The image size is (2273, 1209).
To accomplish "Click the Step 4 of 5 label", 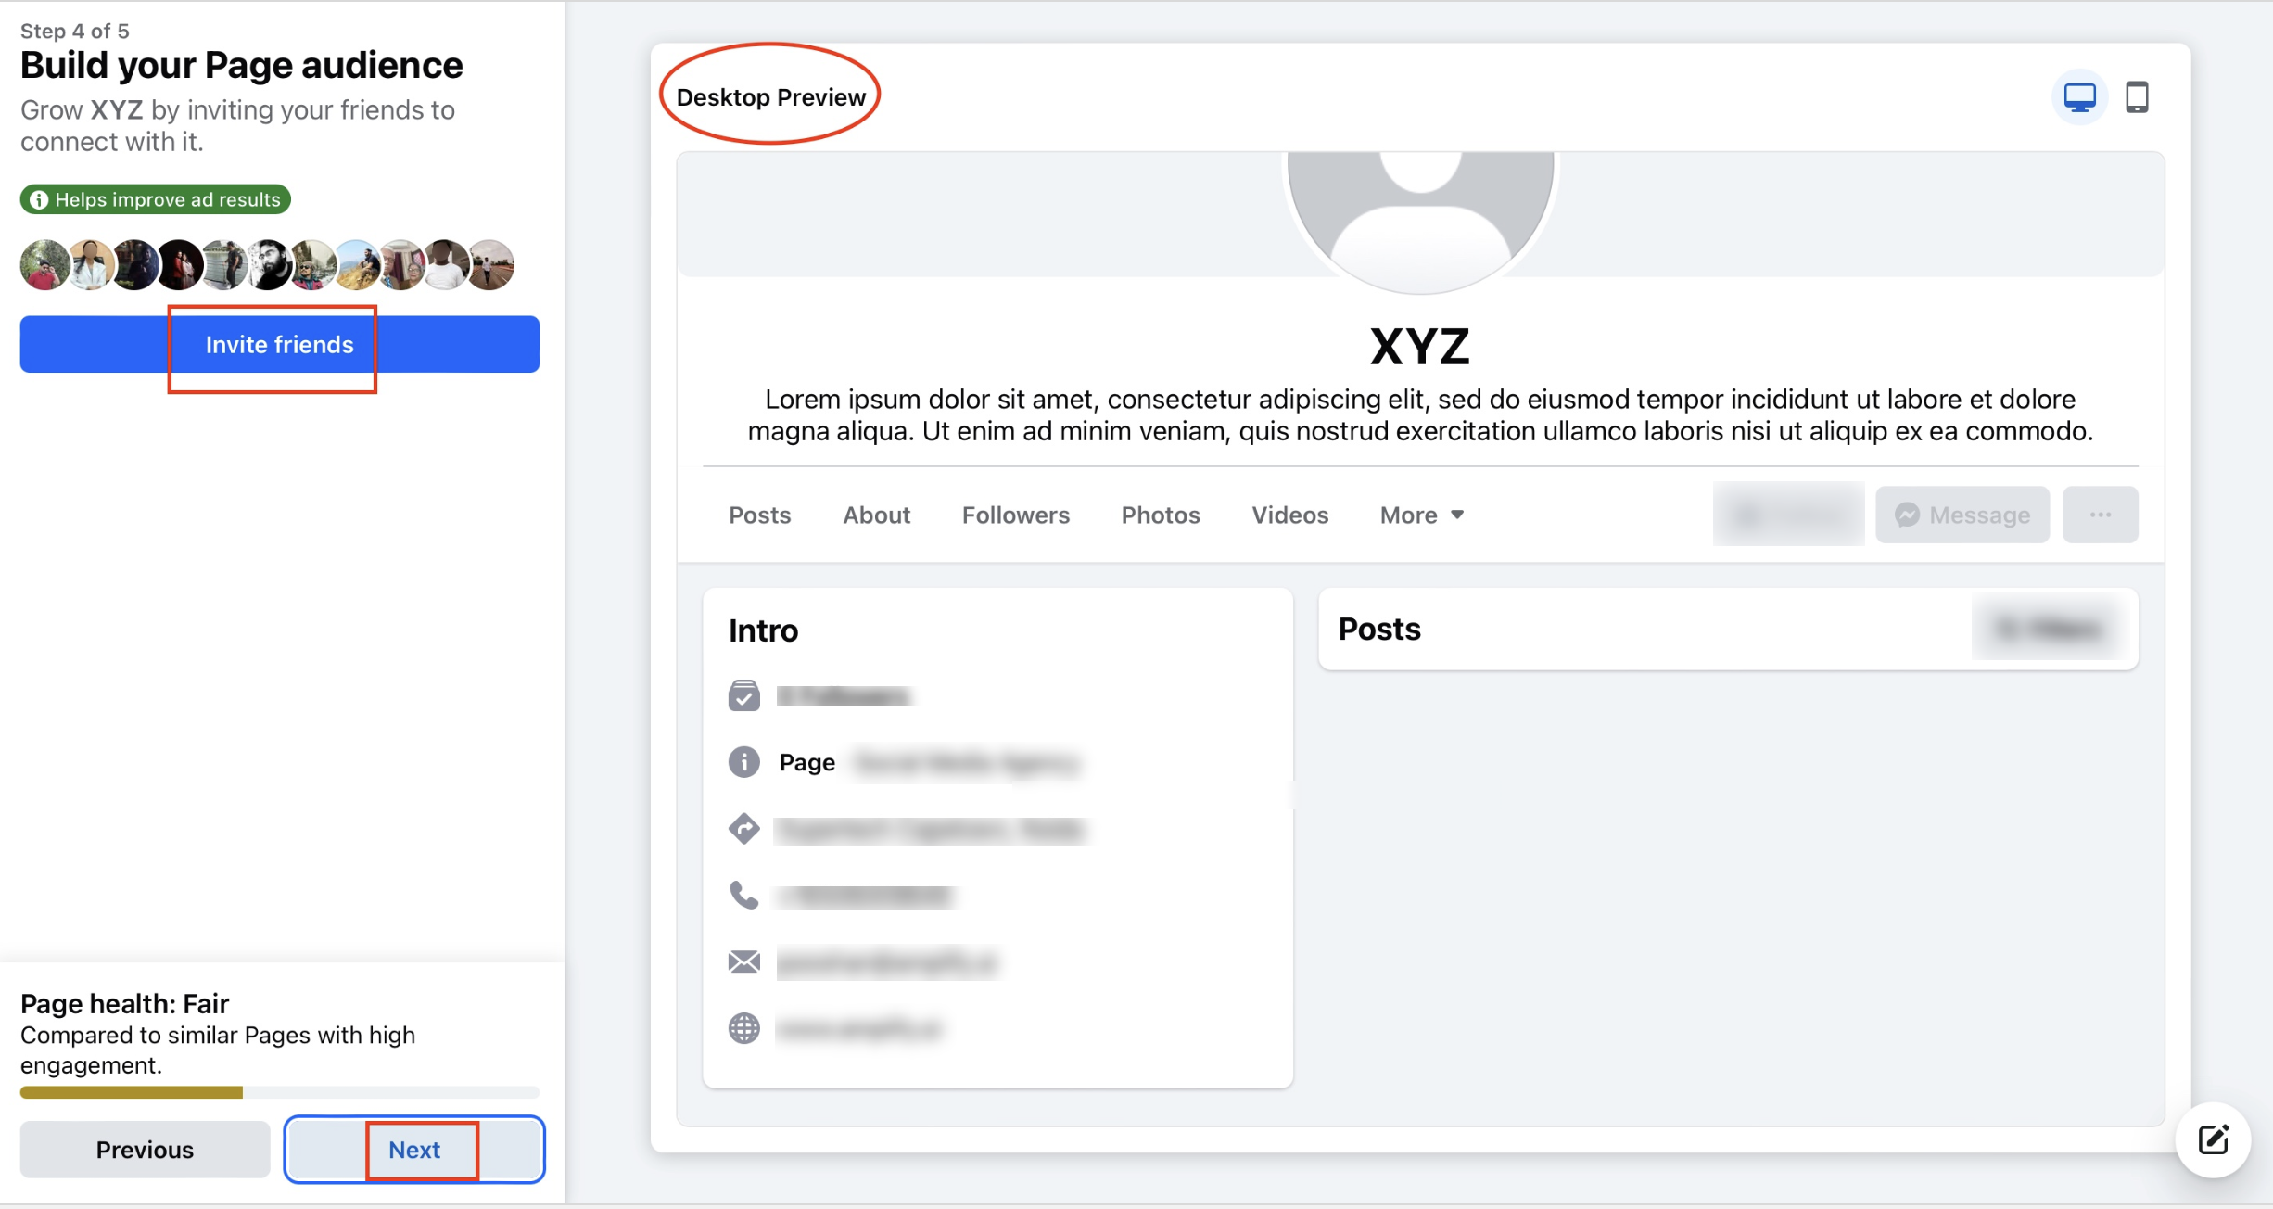I will pyautogui.click(x=74, y=31).
